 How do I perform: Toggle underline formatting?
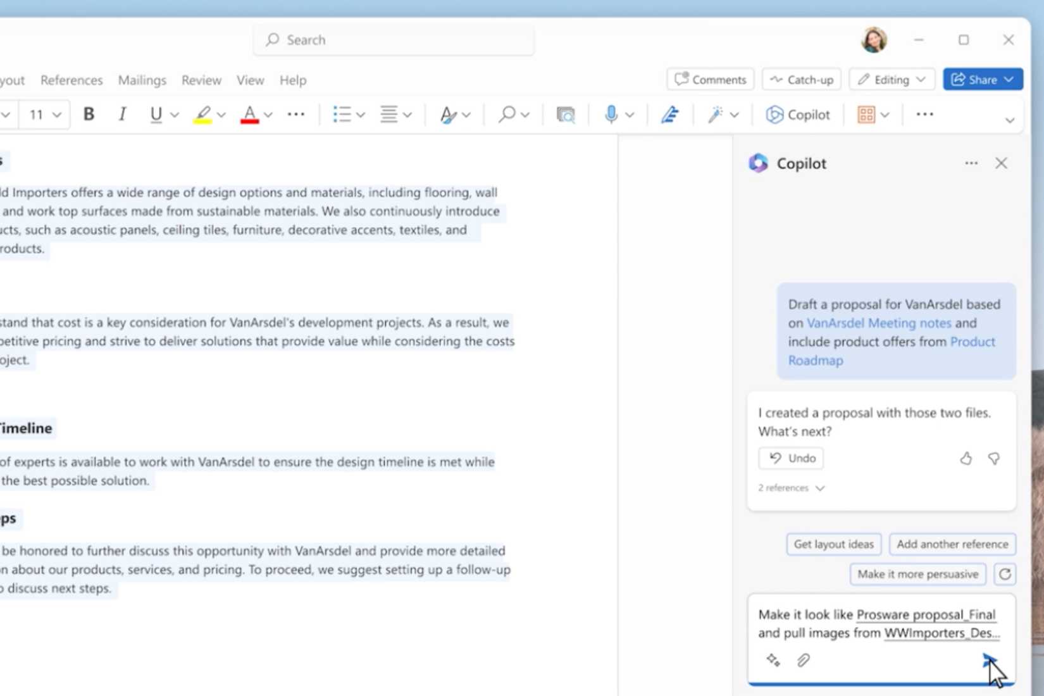click(x=156, y=115)
